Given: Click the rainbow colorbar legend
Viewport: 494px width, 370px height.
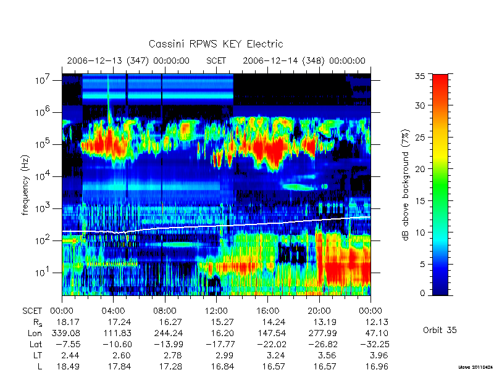Looking at the screenshot, I should 440,184.
